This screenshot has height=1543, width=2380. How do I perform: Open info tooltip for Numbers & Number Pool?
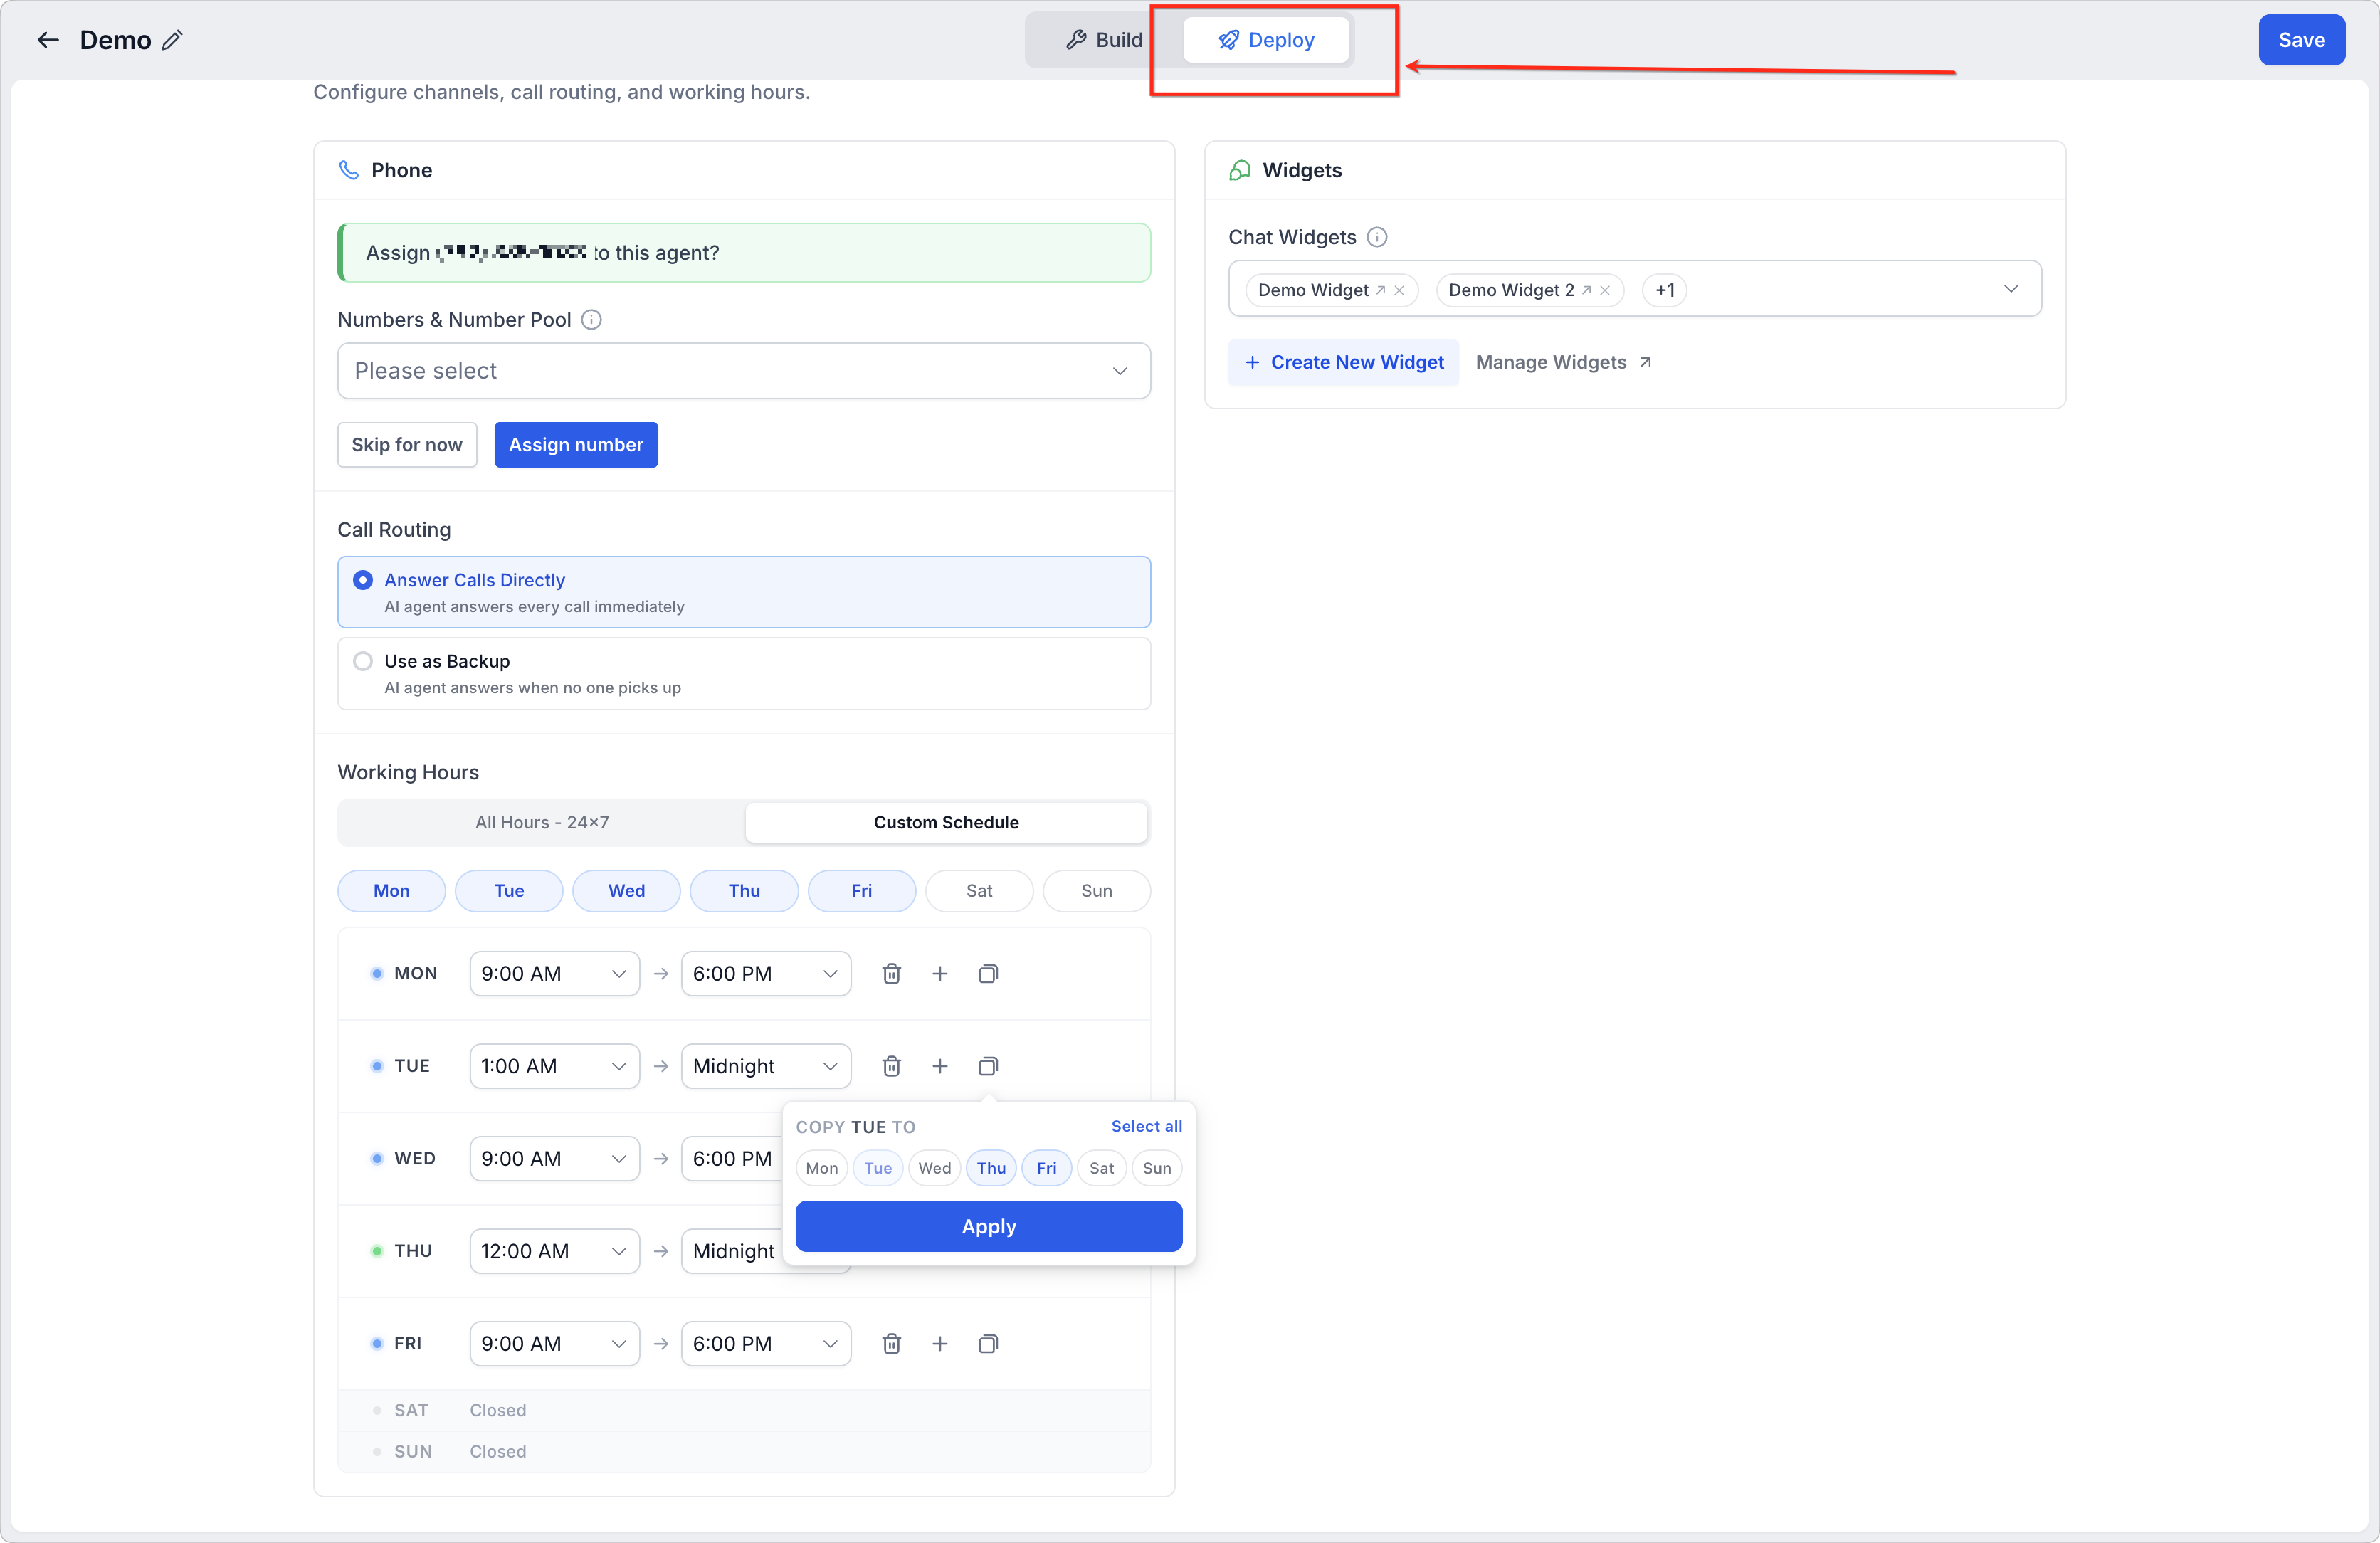click(591, 320)
